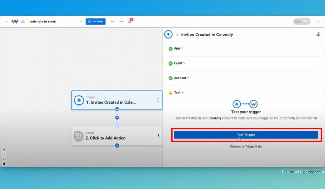Open Customize Trigger Data link
This screenshot has height=189, width=325.
[246, 146]
